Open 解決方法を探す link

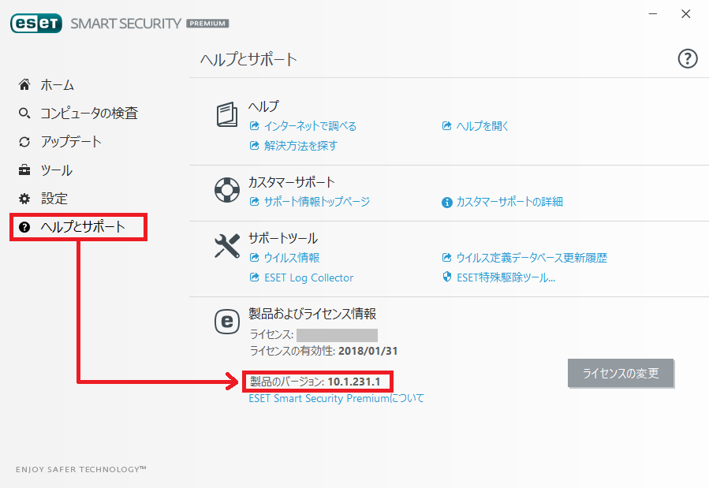click(300, 146)
